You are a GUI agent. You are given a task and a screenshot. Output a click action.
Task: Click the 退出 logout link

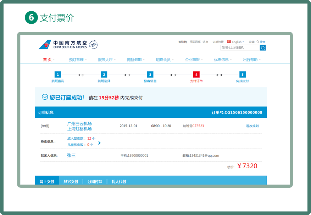coord(205,42)
